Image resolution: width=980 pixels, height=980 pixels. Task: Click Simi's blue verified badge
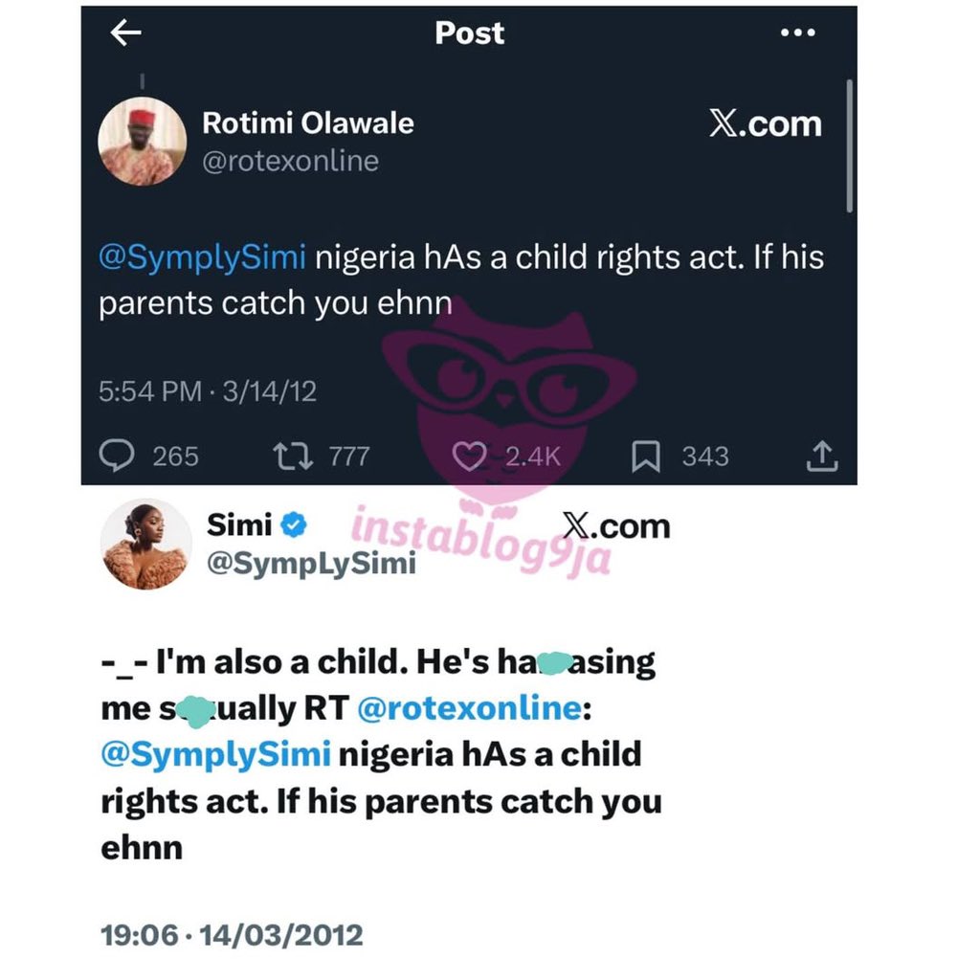pos(294,524)
